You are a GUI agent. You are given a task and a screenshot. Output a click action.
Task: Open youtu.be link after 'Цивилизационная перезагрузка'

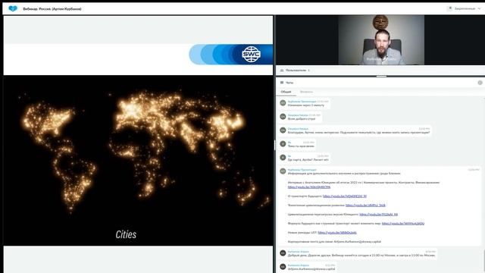379,215
